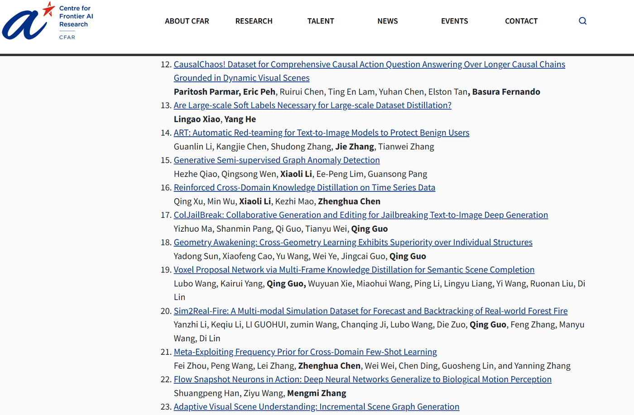Click author name 'Lubo Wang' under item 19
This screenshot has width=634, height=415.
point(195,283)
